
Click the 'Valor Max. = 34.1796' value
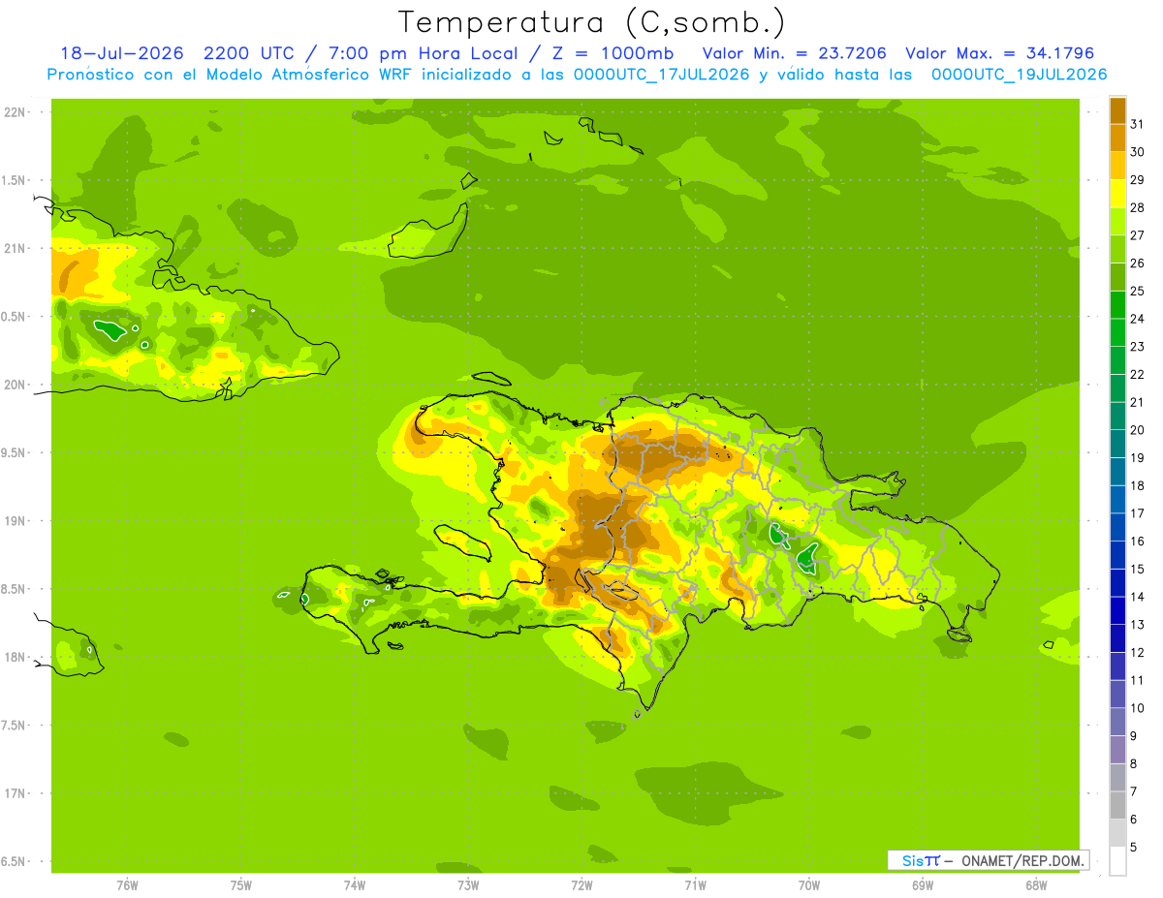point(999,53)
